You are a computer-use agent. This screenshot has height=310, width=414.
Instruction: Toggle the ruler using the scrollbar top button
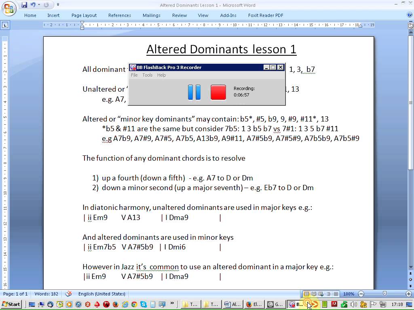[x=411, y=25]
